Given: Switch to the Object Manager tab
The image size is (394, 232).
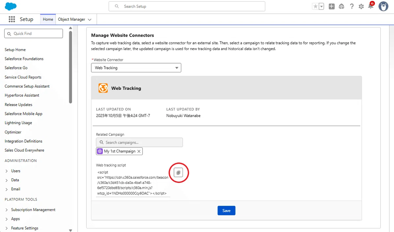Looking at the screenshot, I should [72, 19].
